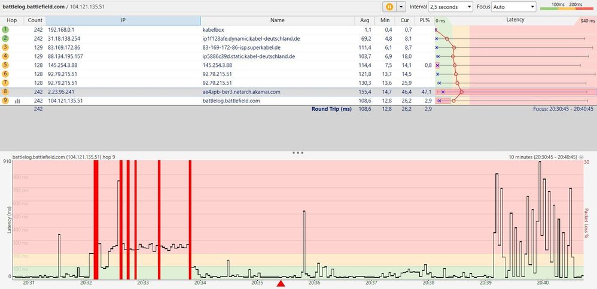Viewport: 597px width, 289px height.
Task: Click the Round Trip (ms) summary label
Action: point(331,109)
